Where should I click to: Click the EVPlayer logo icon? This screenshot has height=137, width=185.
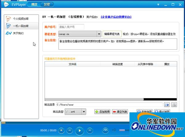click(6, 5)
